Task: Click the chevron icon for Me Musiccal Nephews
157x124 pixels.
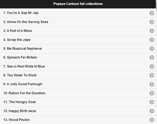Action: (x=152, y=49)
